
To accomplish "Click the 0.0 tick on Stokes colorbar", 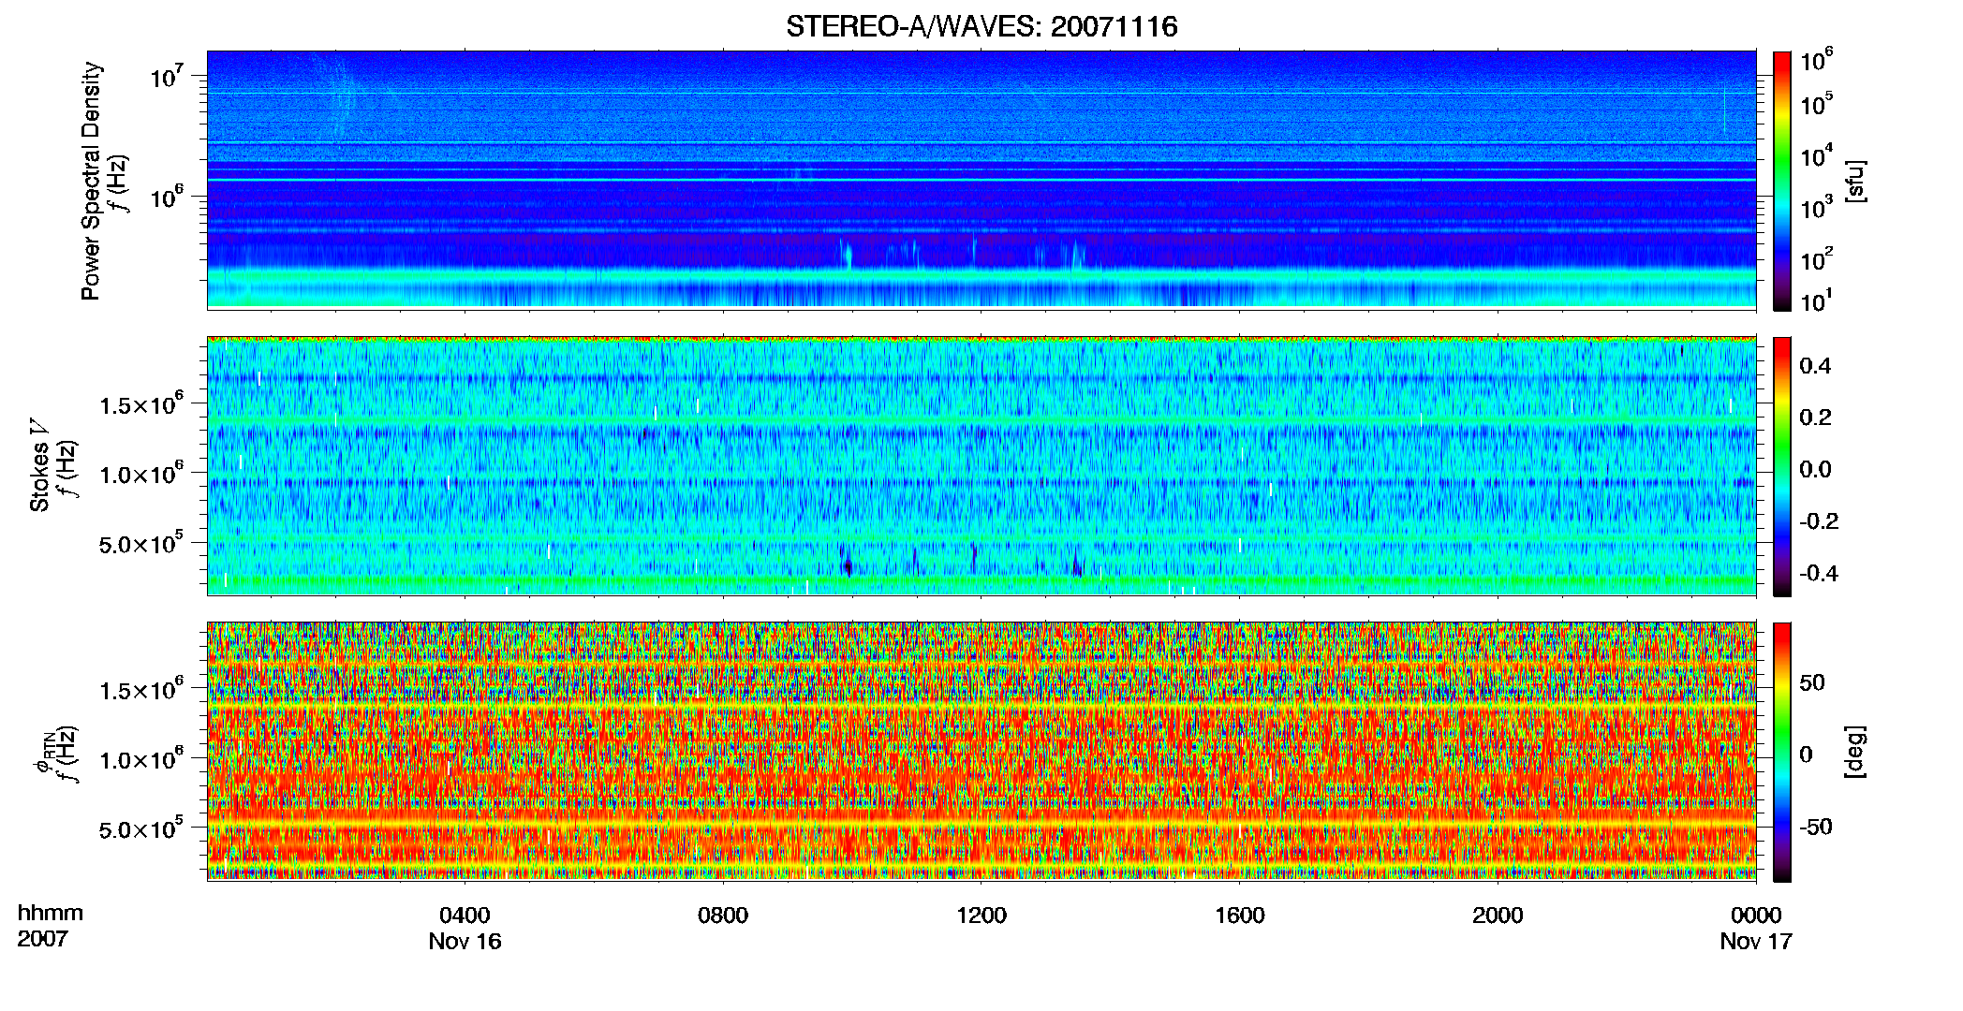I will pyautogui.click(x=1815, y=469).
